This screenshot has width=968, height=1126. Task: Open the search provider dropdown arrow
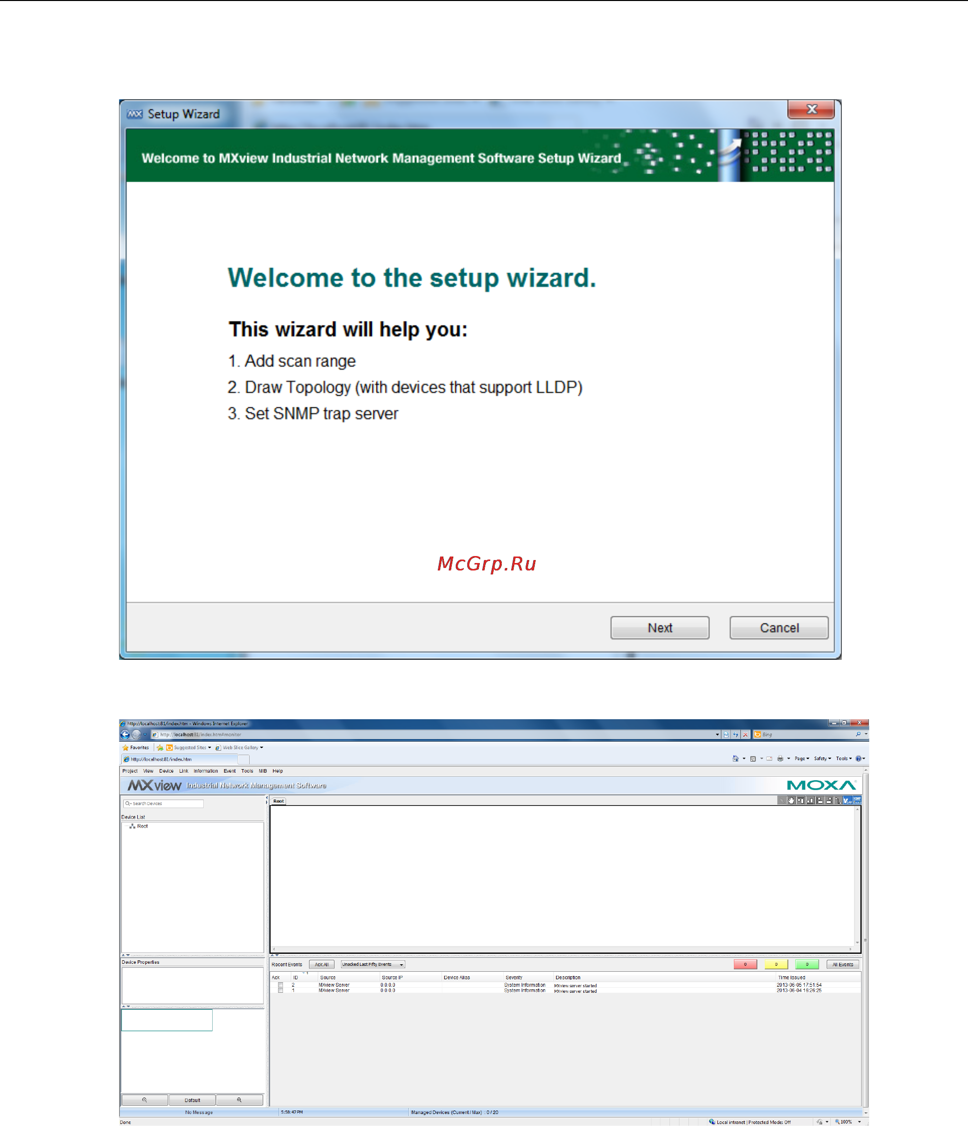click(x=866, y=734)
